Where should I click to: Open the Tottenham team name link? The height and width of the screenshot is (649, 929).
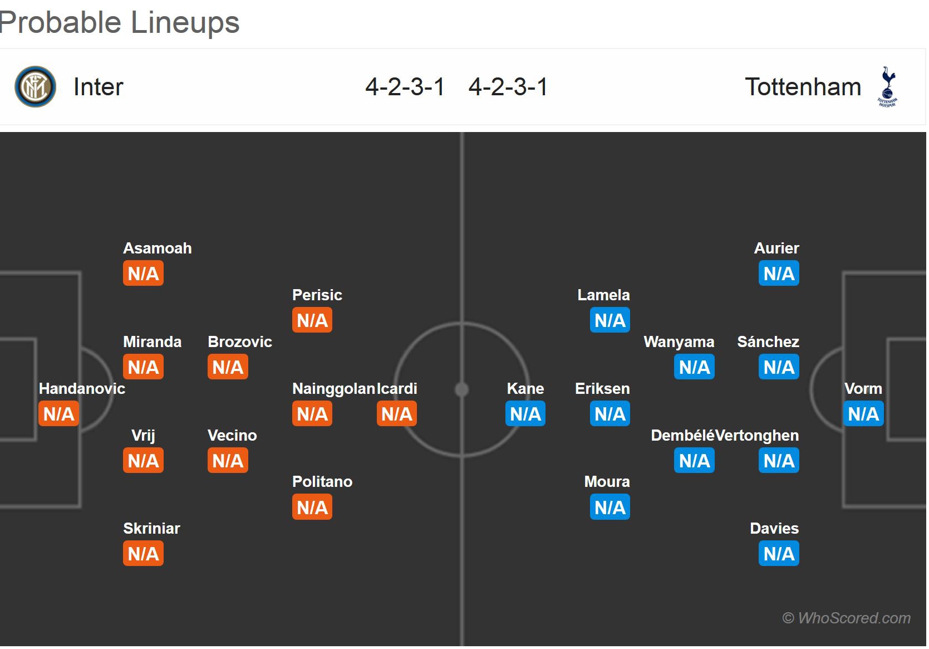pyautogui.click(x=803, y=87)
